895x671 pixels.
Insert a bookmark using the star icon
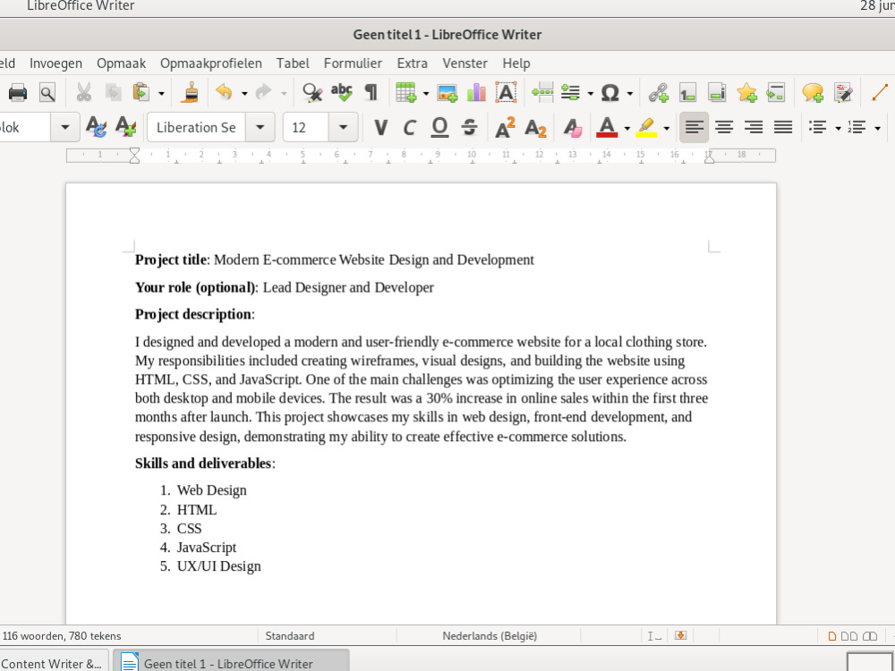(x=746, y=92)
